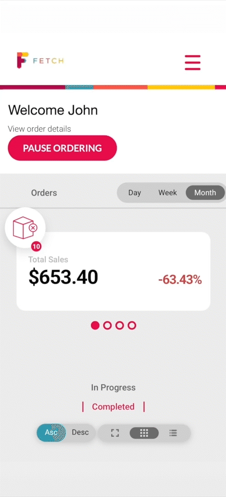The image size is (226, 497).
Task: Go to the second carousel dot
Action: [x=107, y=325]
